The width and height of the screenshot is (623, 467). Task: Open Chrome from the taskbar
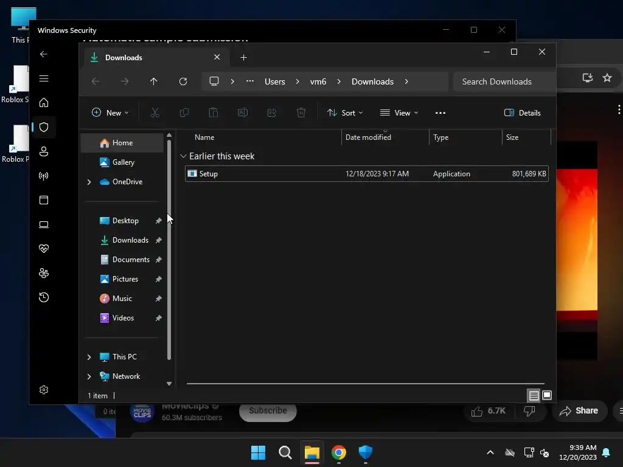click(339, 452)
